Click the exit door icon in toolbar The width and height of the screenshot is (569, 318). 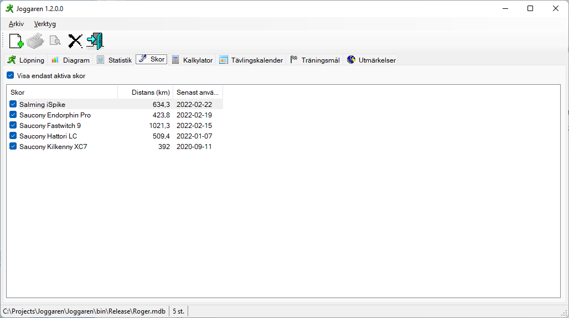(x=95, y=41)
